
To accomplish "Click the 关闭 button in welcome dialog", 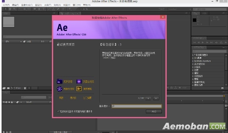I will tap(154, 112).
